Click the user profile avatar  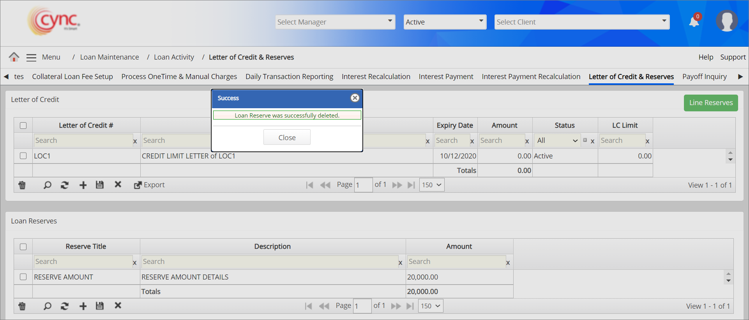click(726, 21)
